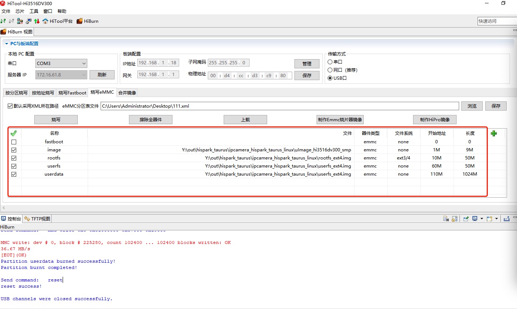
Task: Collapse the PC与板端配置 section
Action: (x=7, y=44)
